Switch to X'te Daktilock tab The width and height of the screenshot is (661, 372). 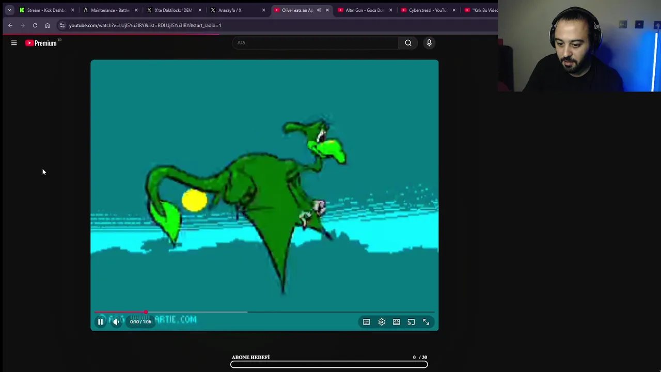(173, 10)
